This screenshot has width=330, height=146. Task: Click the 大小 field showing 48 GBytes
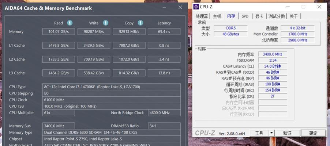(230, 34)
